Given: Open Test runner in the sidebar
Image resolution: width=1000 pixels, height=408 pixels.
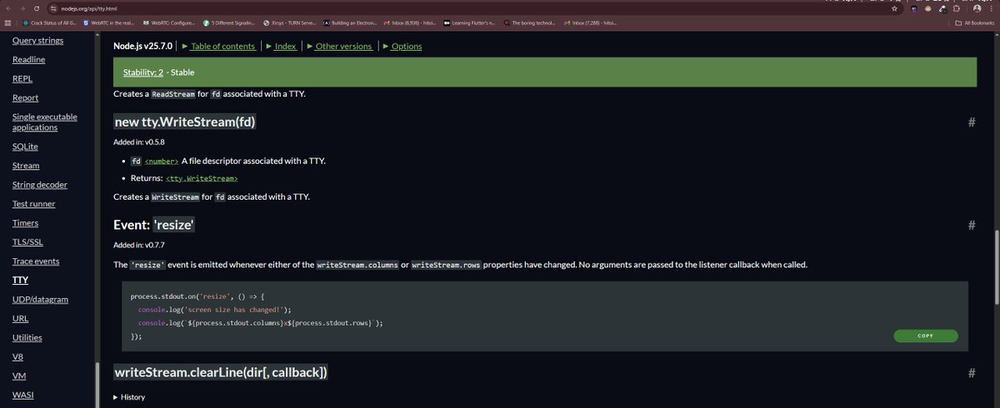Looking at the screenshot, I should click(x=34, y=204).
